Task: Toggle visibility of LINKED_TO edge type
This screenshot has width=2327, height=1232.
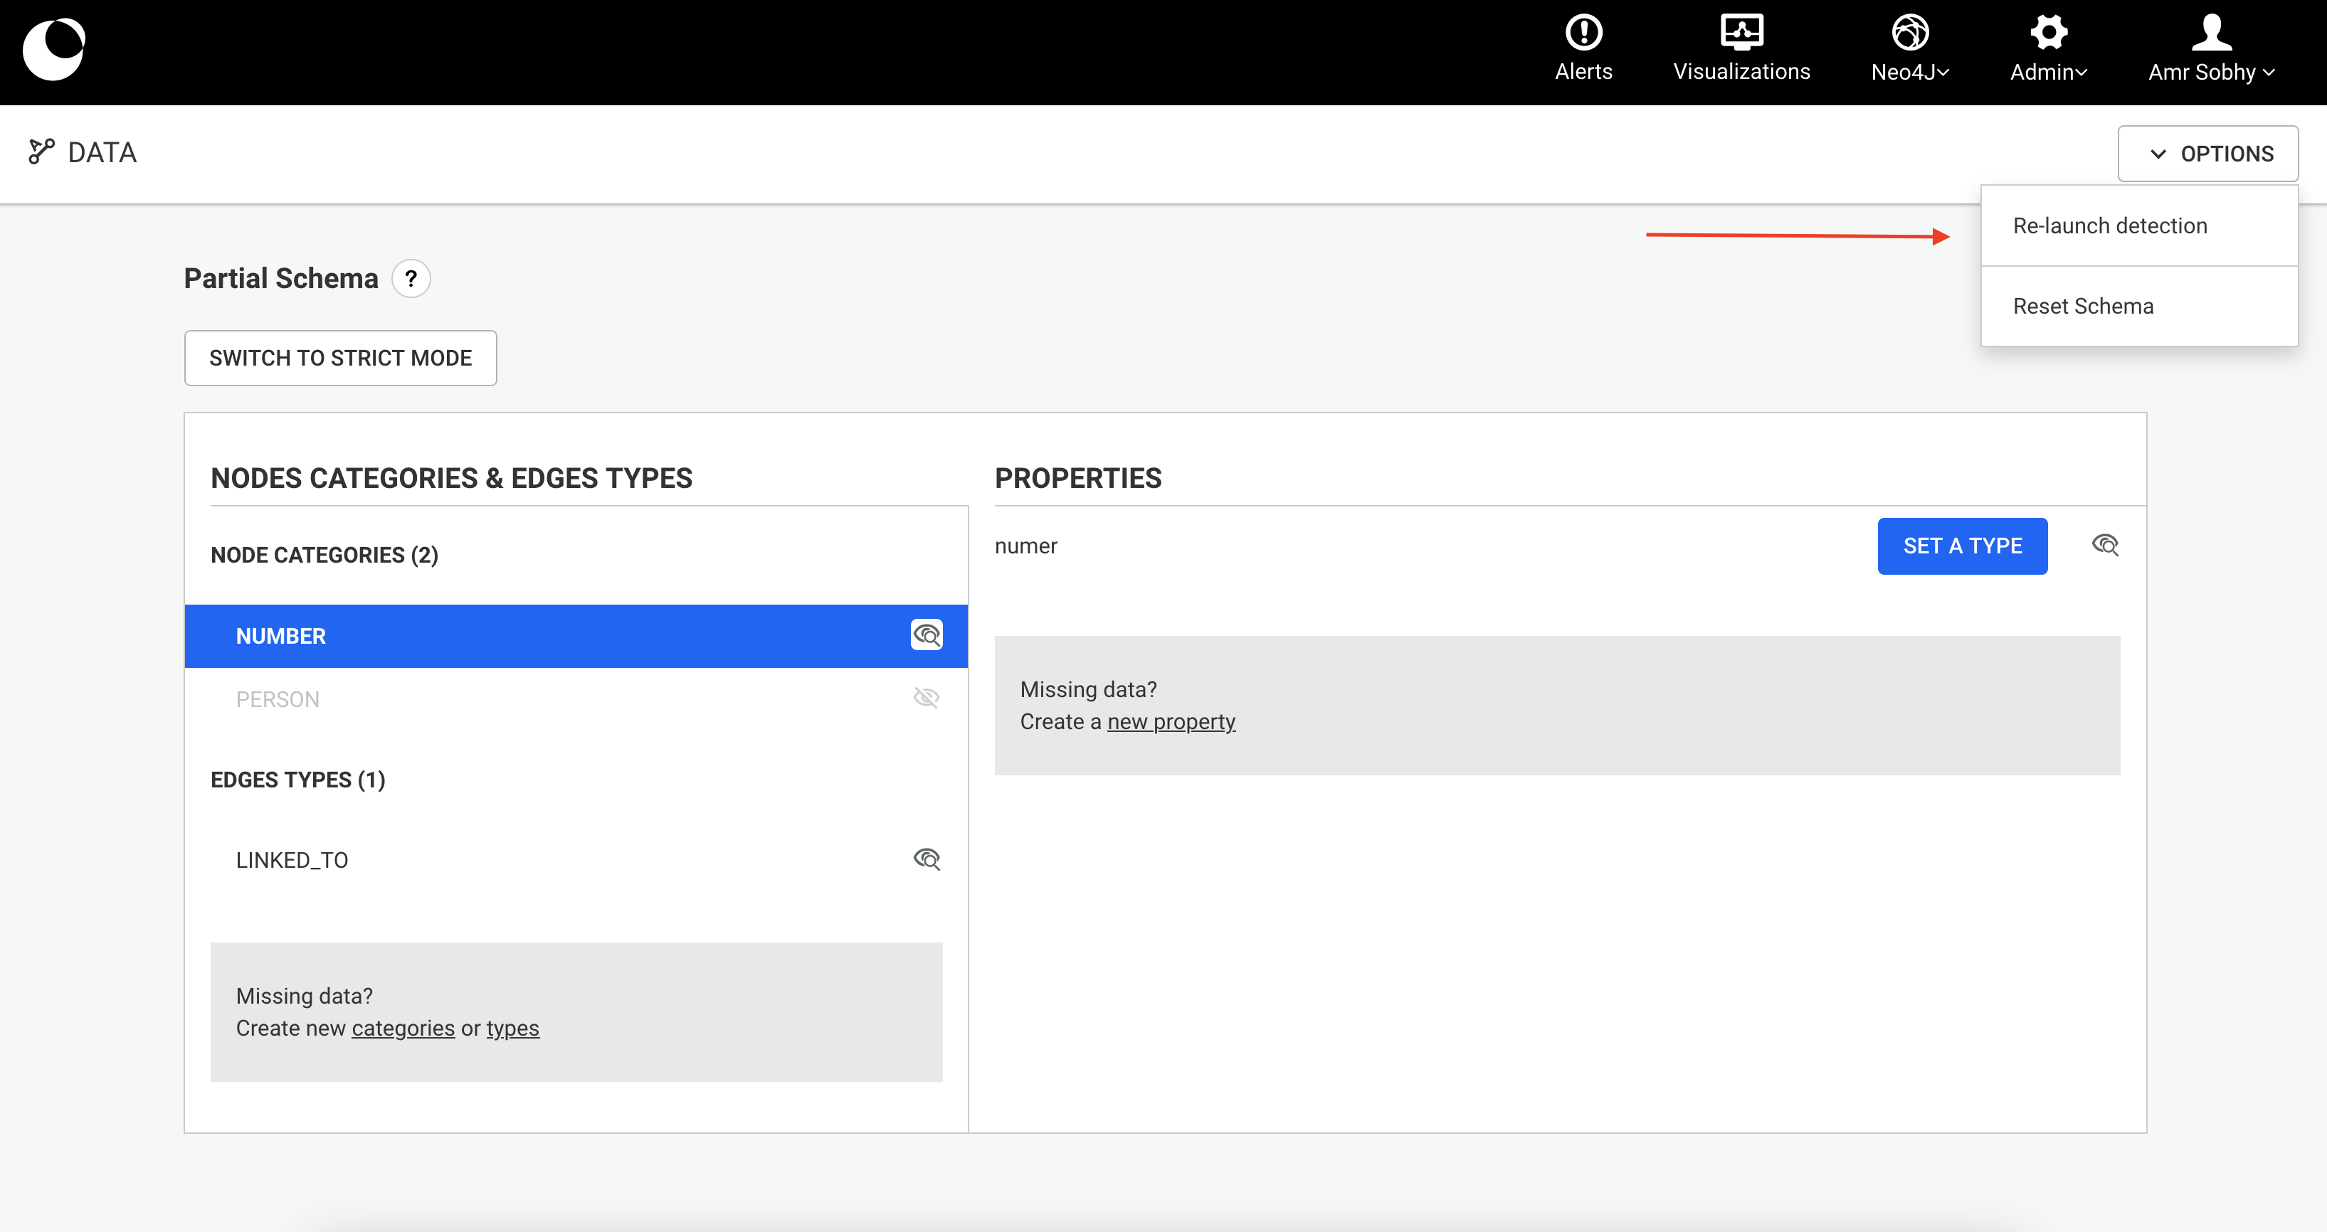Action: pyautogui.click(x=926, y=859)
